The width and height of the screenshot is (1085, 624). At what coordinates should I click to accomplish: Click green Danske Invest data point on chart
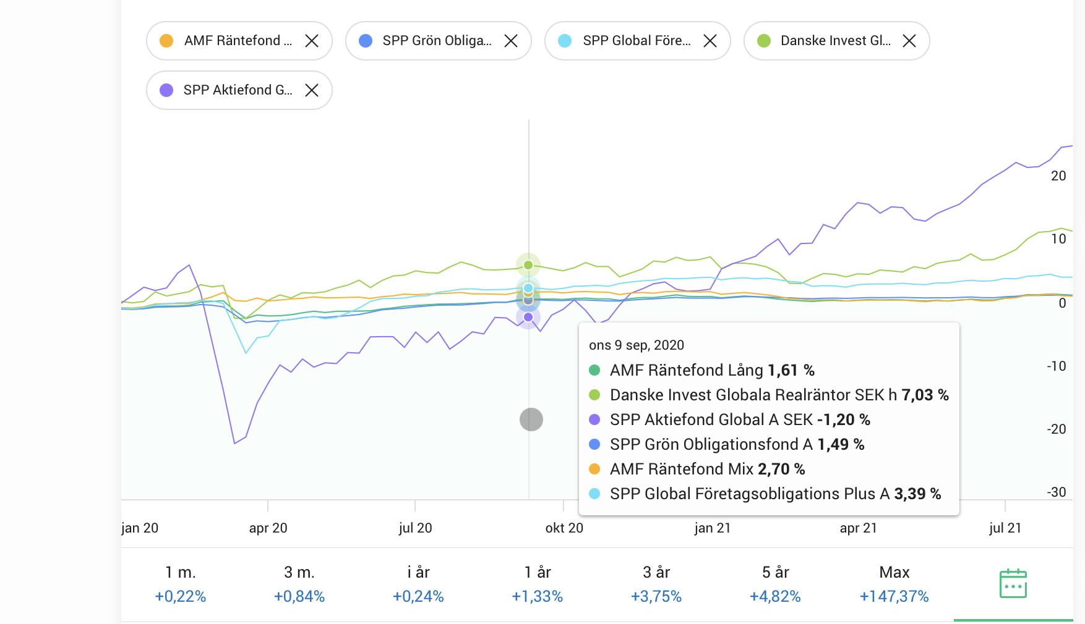pos(528,265)
